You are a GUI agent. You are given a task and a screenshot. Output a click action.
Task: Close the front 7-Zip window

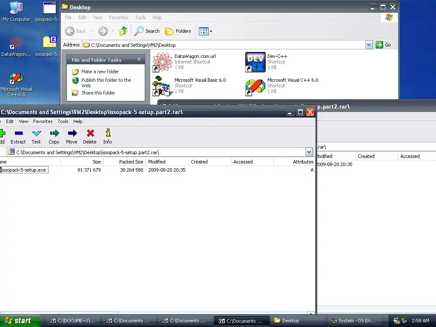310,112
